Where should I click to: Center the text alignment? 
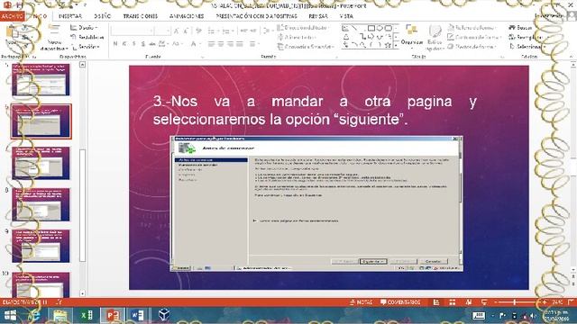point(221,44)
